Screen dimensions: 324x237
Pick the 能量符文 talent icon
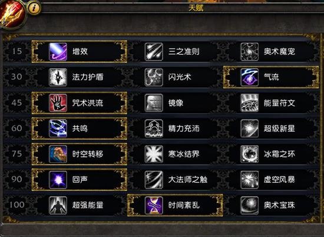249,103
